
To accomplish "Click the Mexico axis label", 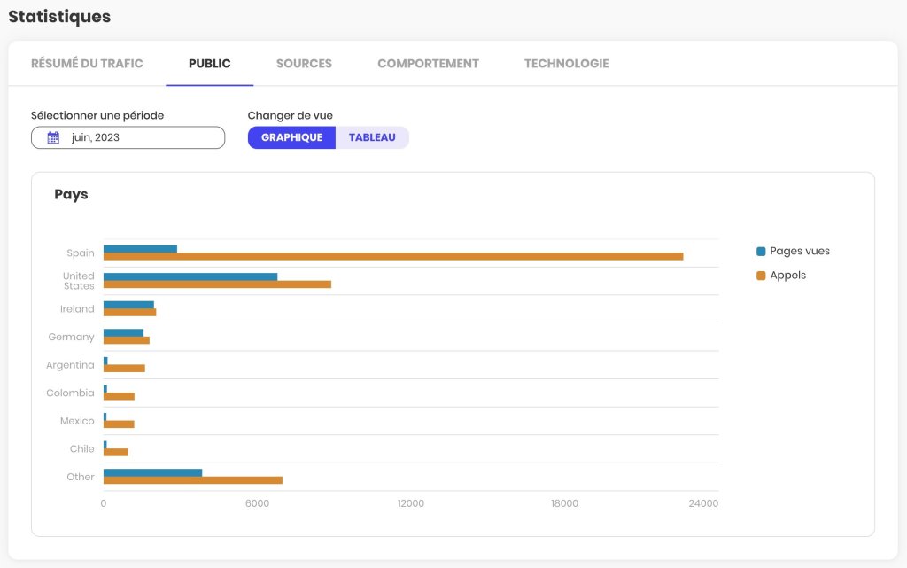I will 77,421.
